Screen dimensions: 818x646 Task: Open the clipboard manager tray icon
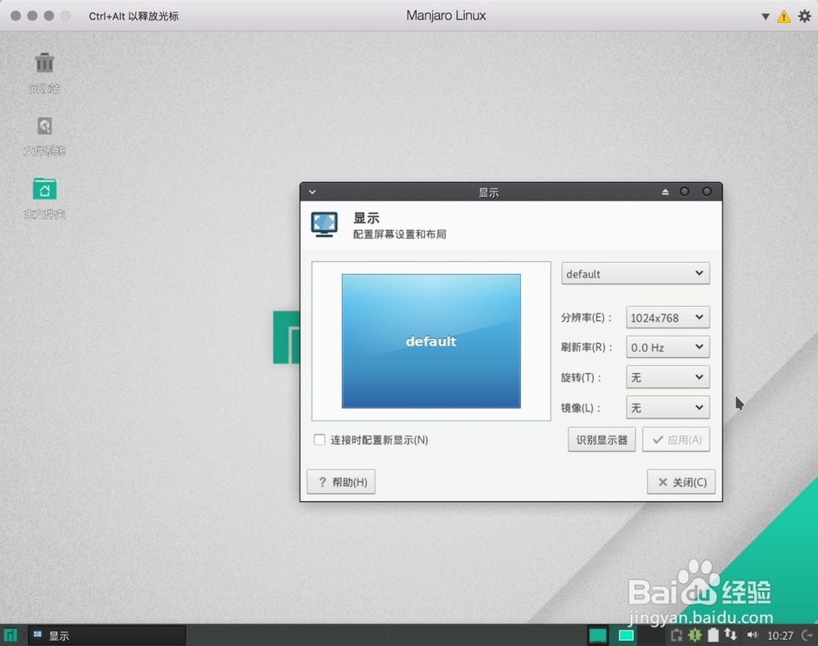click(676, 635)
